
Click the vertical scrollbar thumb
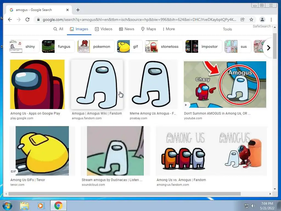point(275,46)
